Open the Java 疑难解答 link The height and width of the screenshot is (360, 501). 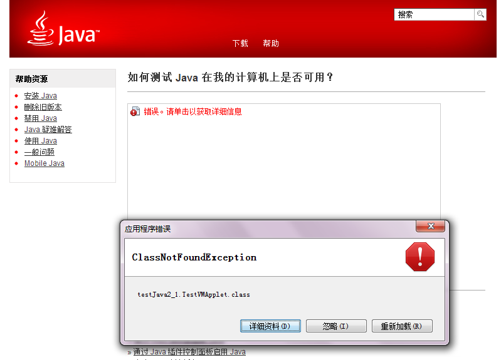(x=48, y=129)
